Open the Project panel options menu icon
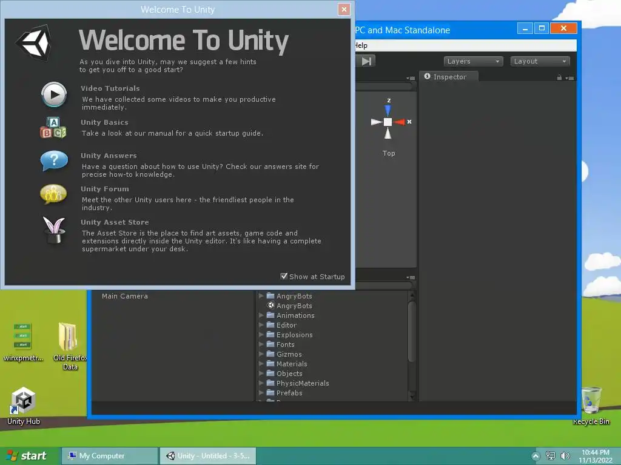This screenshot has width=621, height=465. pyautogui.click(x=411, y=277)
